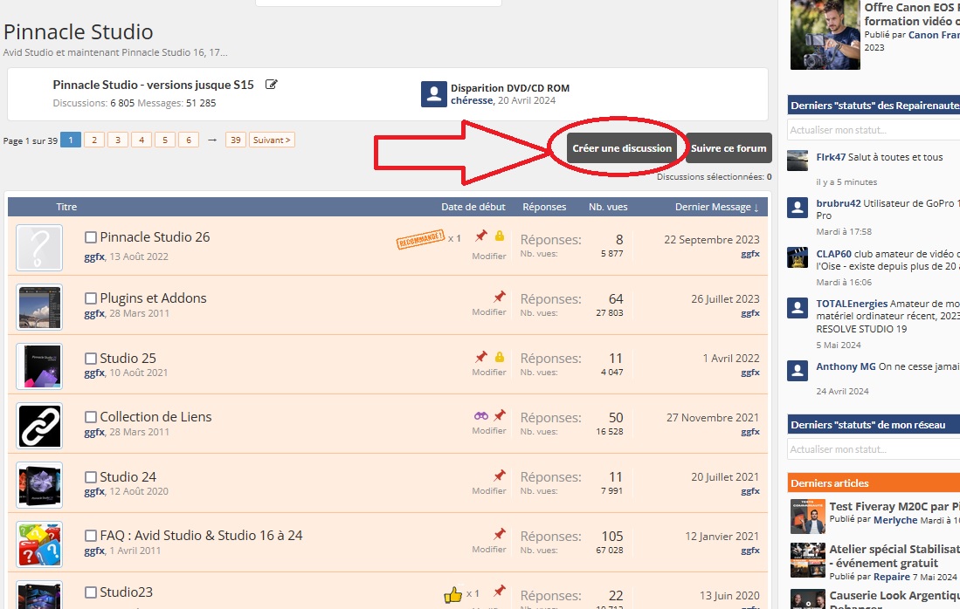Open the Plugins et Addons thread title
This screenshot has height=609, width=960.
click(153, 298)
